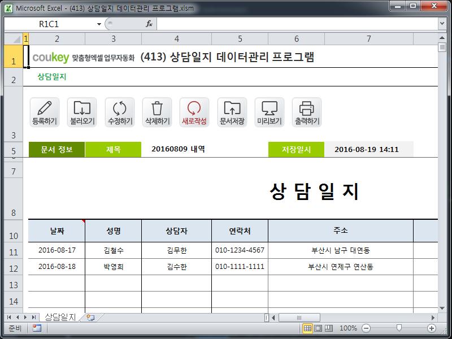Click the sheet tab split handle
The width and height of the screenshot is (452, 339).
pos(267,318)
